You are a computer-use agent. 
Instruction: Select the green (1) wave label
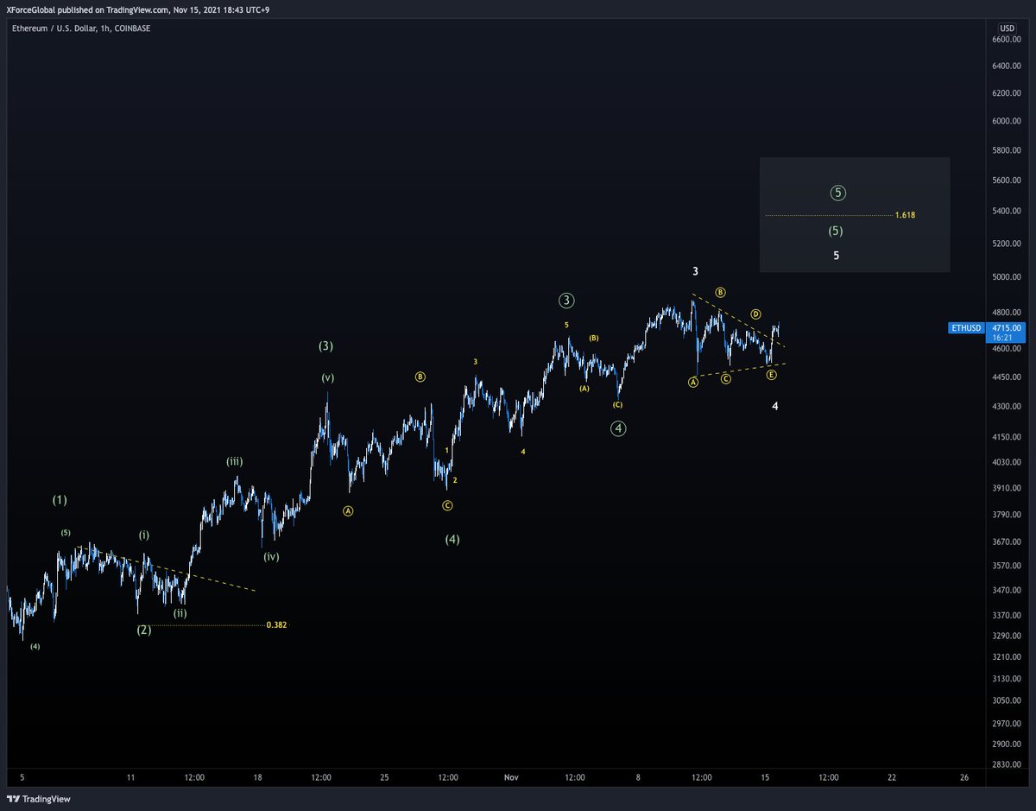pyautogui.click(x=60, y=500)
